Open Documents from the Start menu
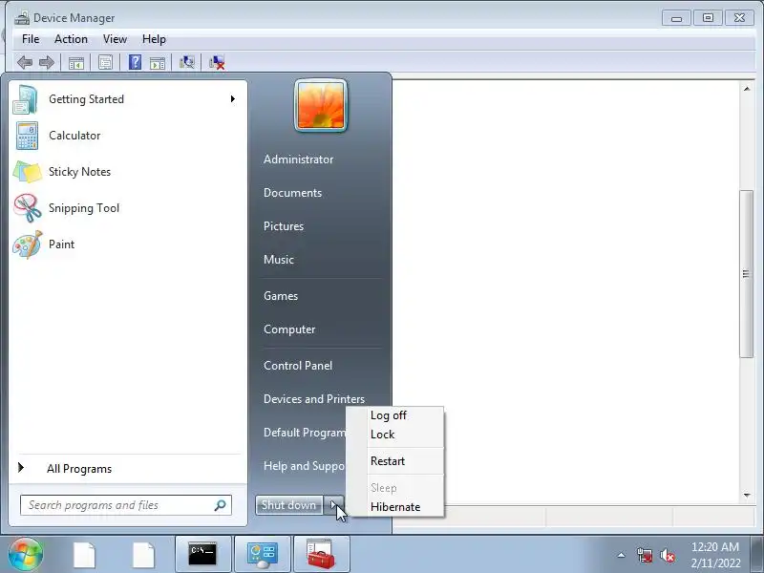Image resolution: width=764 pixels, height=573 pixels. [x=292, y=193]
